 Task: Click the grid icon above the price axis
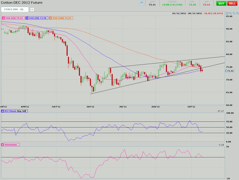(227, 13)
